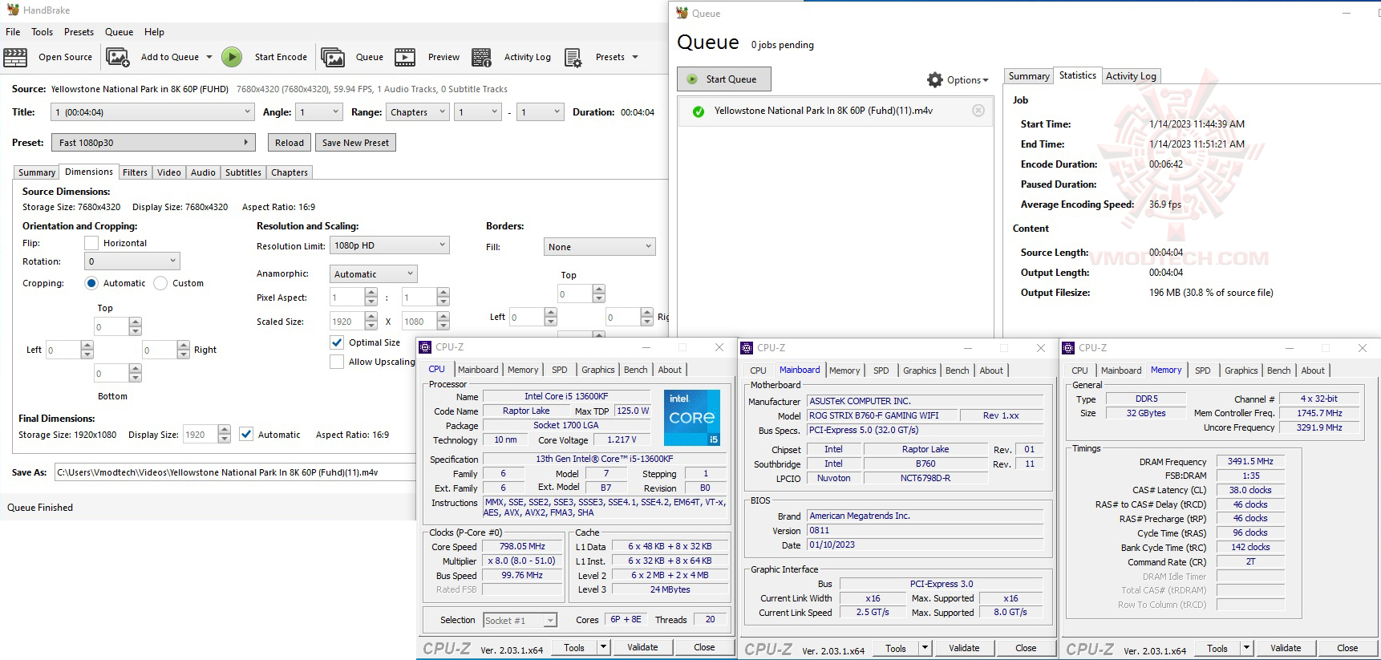Screen dimensions: 1381x660
Task: Open the Queue icon in HandBrake toolbar
Action: click(x=333, y=57)
